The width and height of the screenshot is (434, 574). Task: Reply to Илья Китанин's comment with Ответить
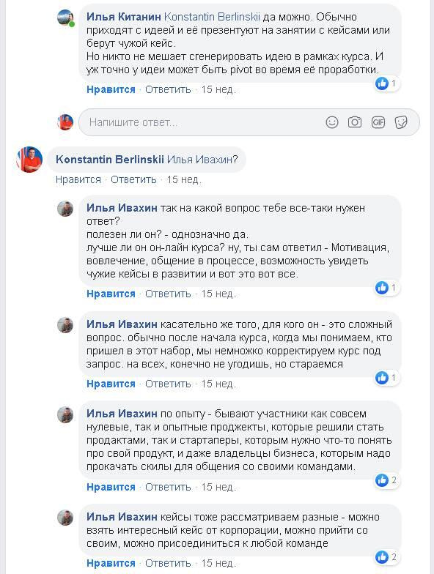tap(168, 89)
